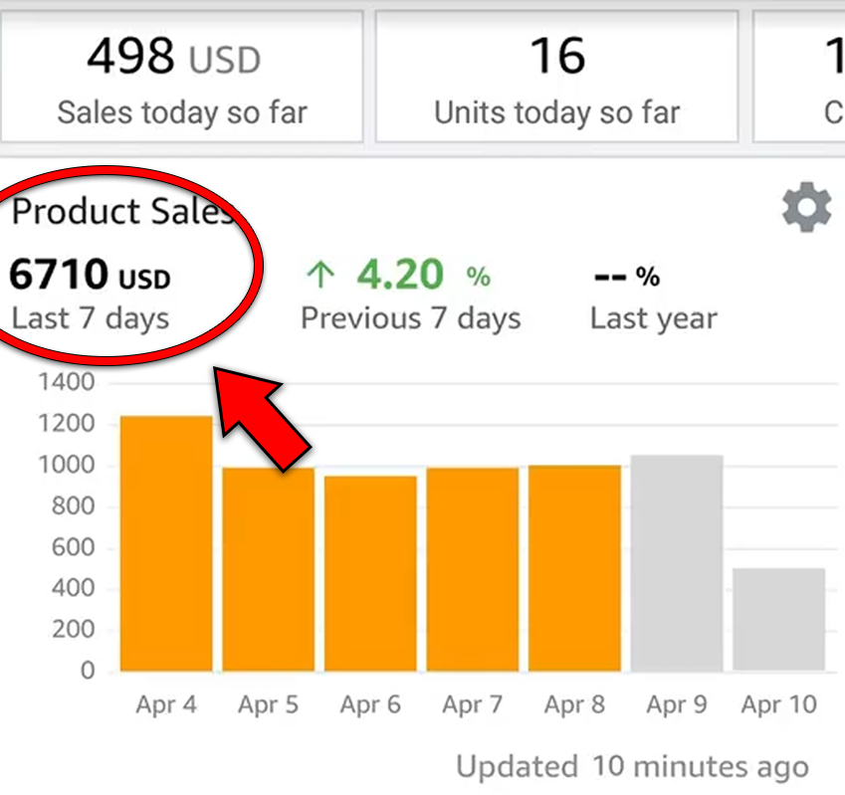The width and height of the screenshot is (845, 795).
Task: Tap the green up arrow indicator
Action: click(317, 274)
